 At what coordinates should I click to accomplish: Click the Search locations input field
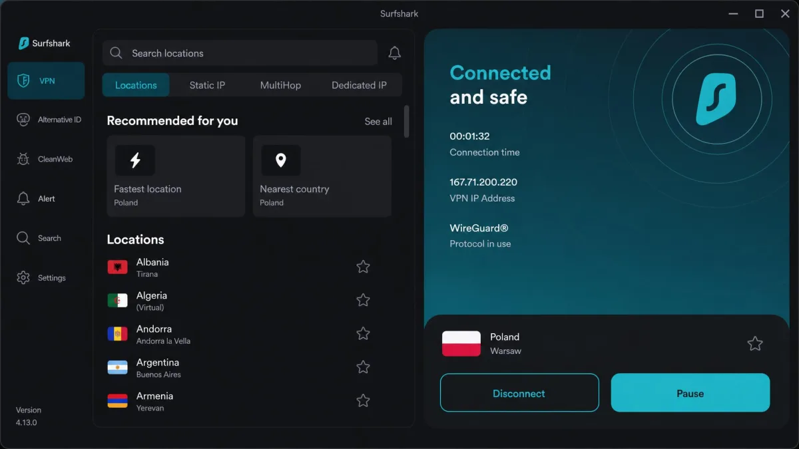[x=240, y=53]
